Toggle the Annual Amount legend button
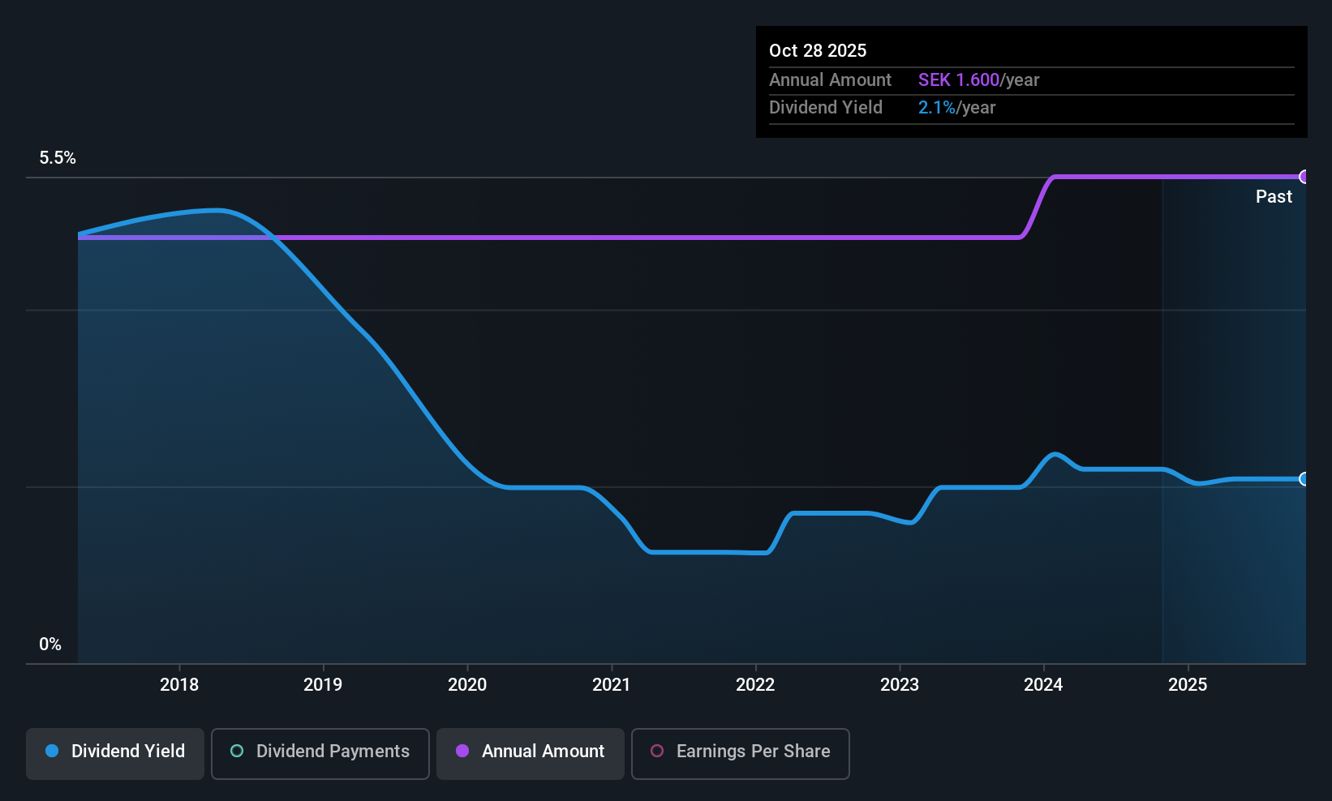This screenshot has height=801, width=1332. 530,753
